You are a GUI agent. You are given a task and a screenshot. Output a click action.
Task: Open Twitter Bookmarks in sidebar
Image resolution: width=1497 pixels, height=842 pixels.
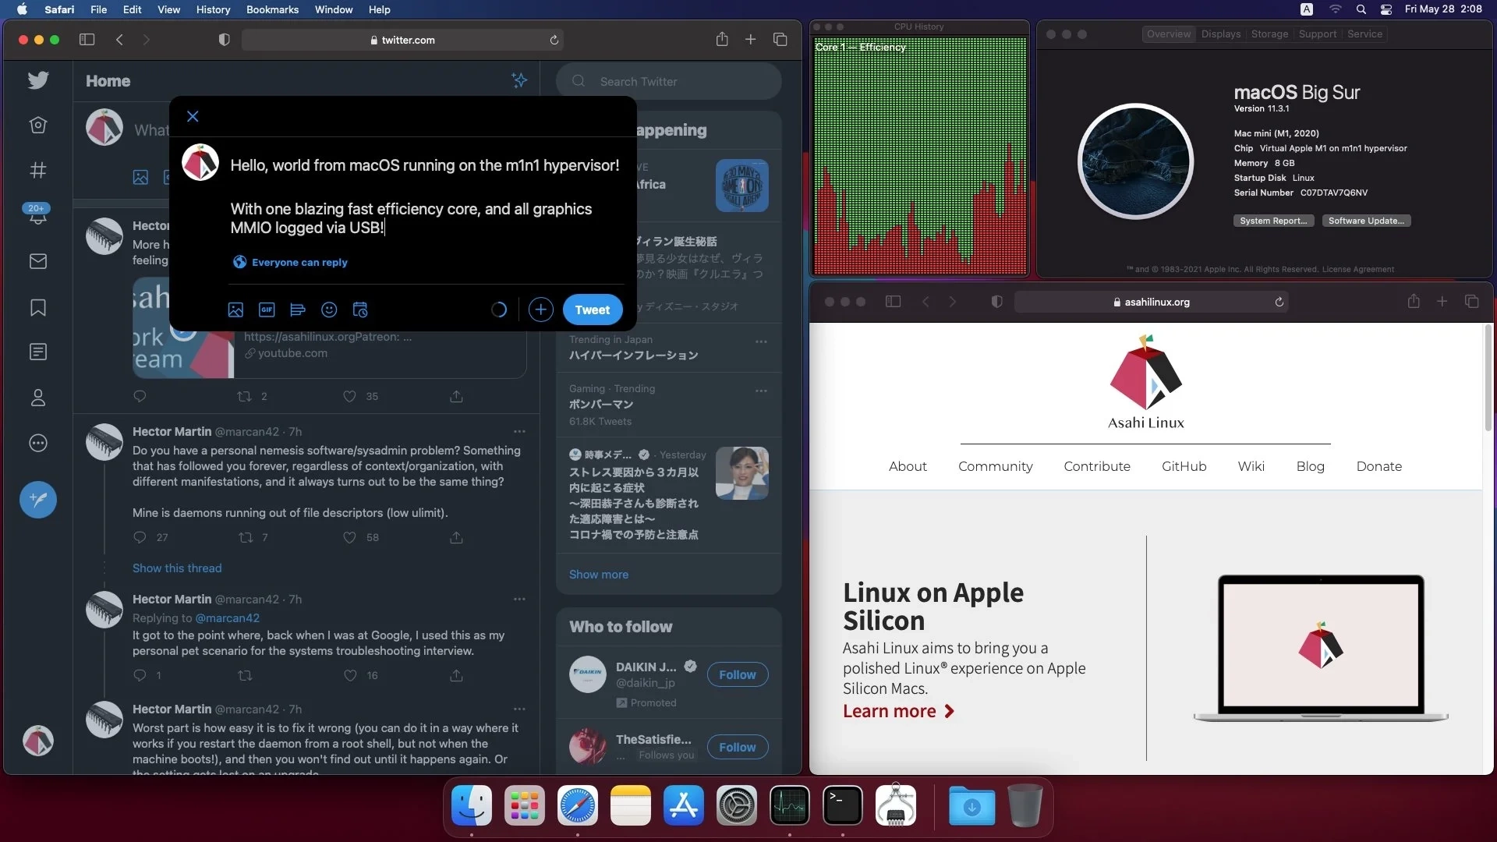tap(37, 307)
